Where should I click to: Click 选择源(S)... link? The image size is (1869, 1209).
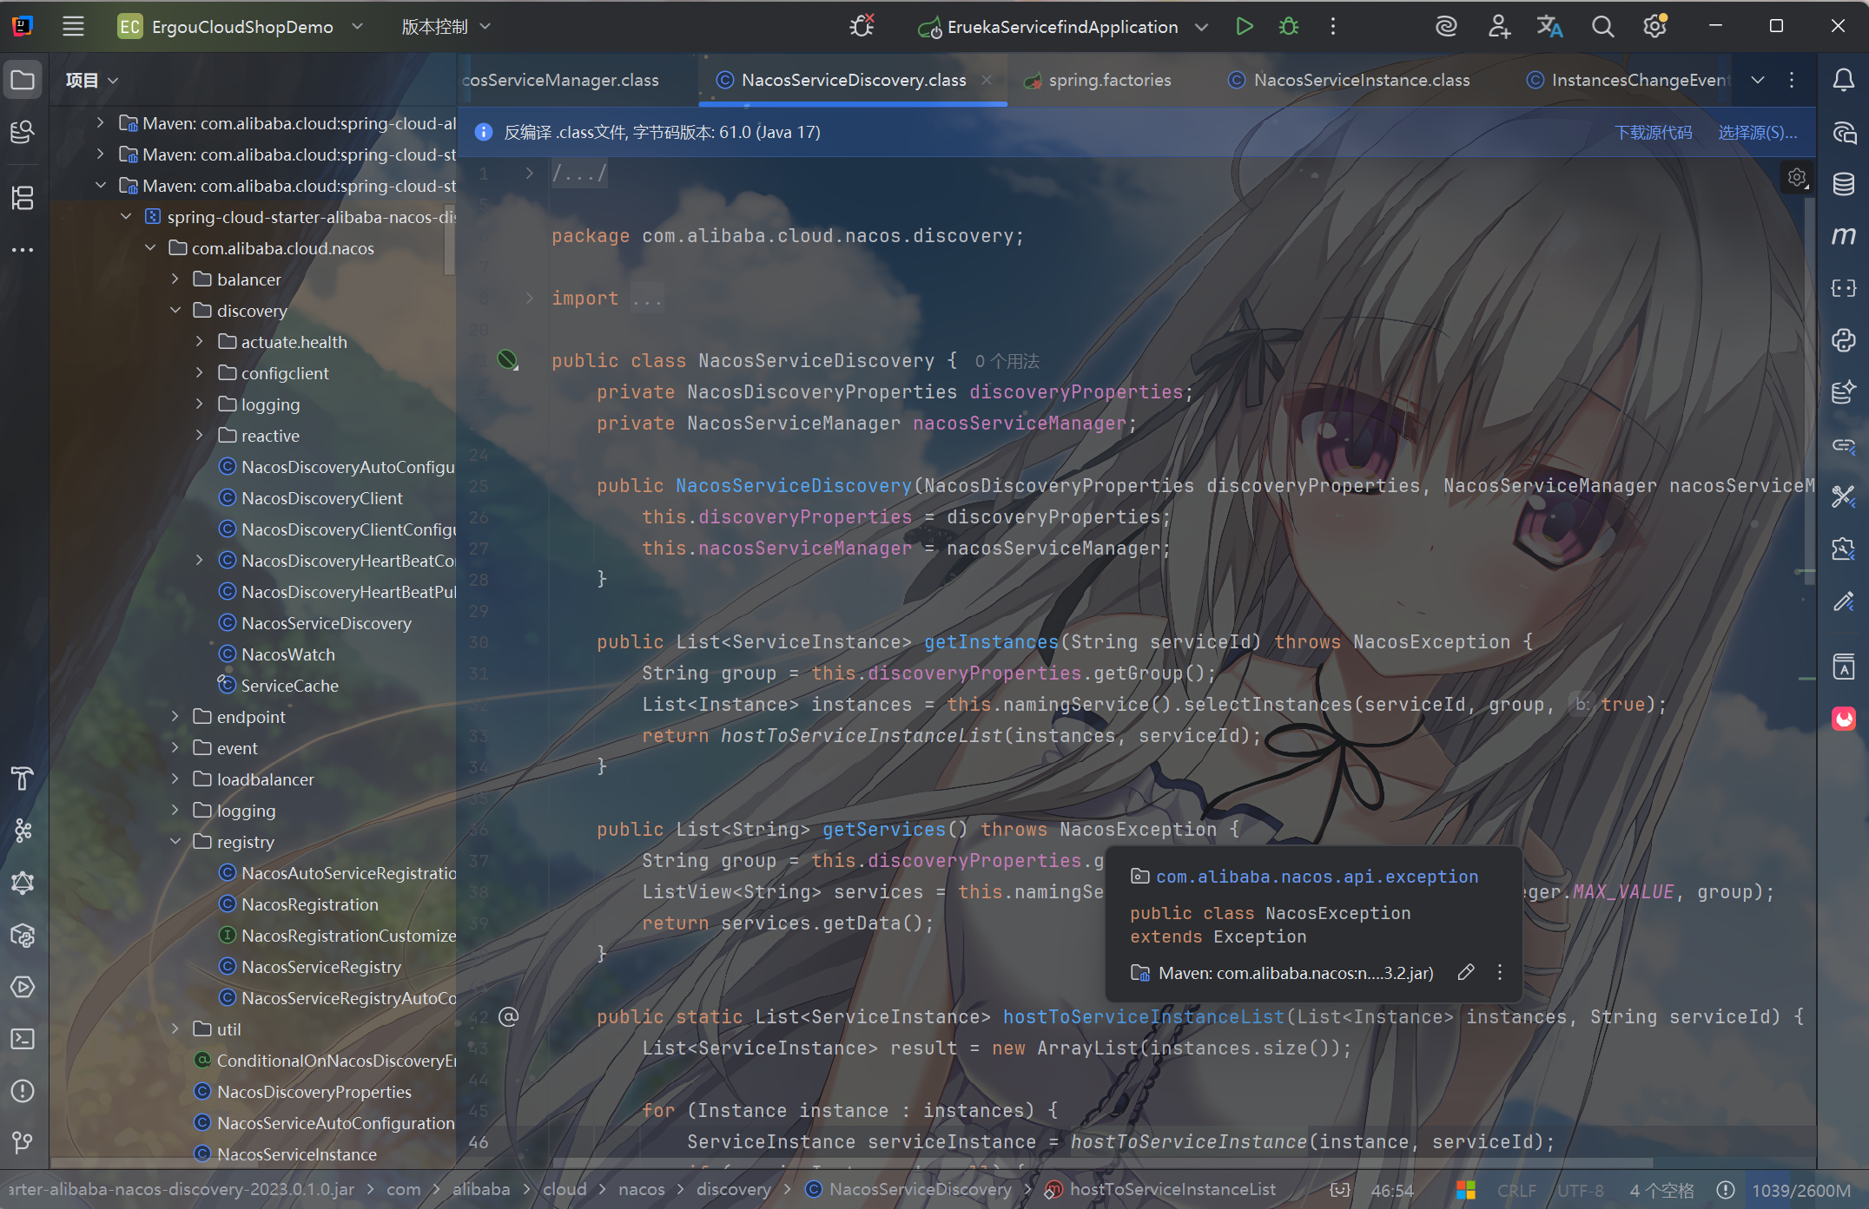tap(1757, 132)
